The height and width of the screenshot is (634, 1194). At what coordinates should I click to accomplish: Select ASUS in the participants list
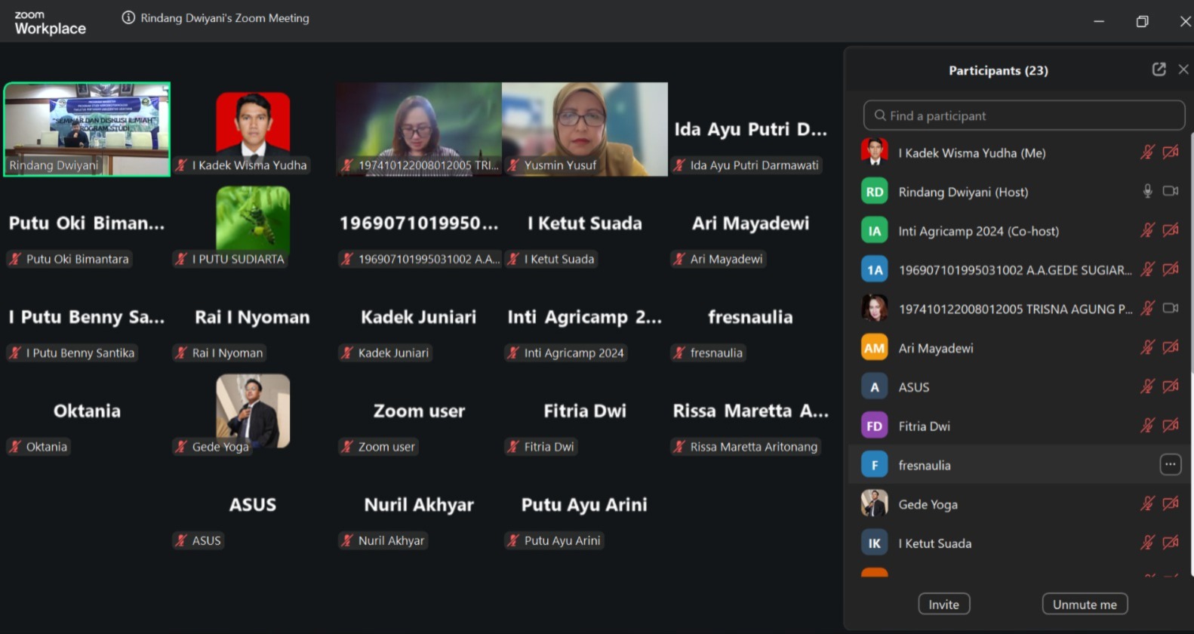(x=913, y=387)
